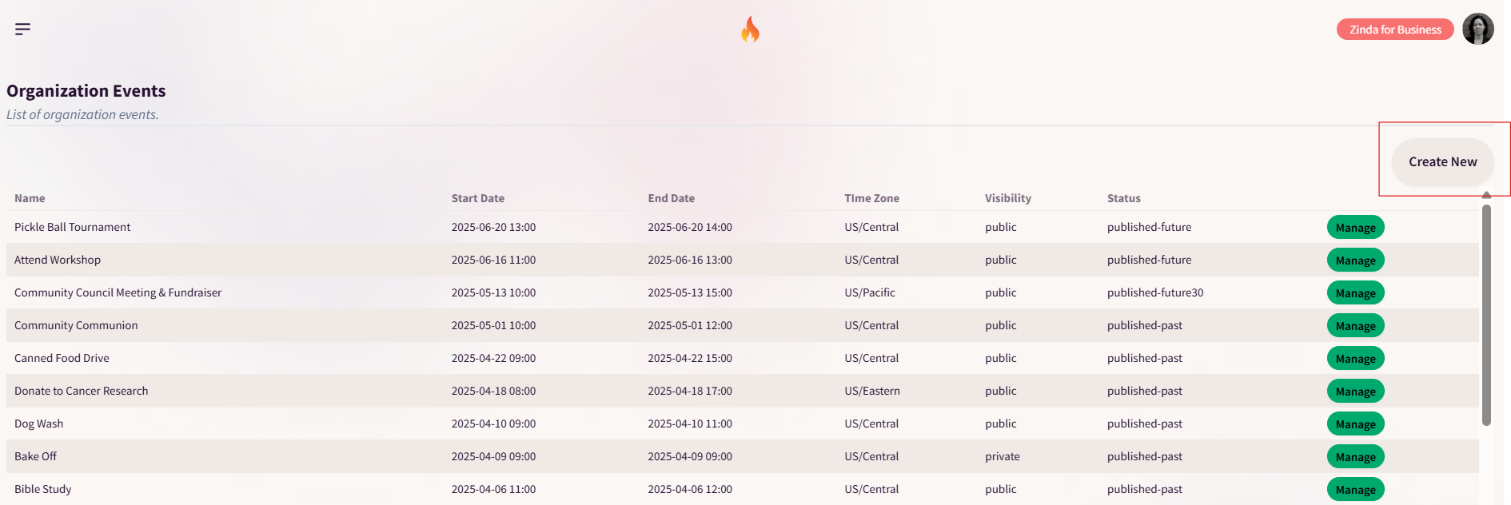This screenshot has height=505, width=1511.
Task: Sort by Start Date column header
Action: pos(477,198)
